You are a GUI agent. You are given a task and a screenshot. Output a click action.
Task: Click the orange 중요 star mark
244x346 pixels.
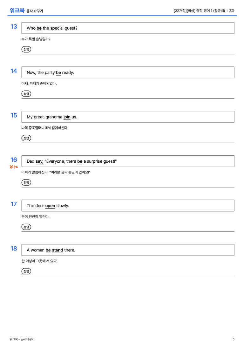pyautogui.click(x=14, y=167)
